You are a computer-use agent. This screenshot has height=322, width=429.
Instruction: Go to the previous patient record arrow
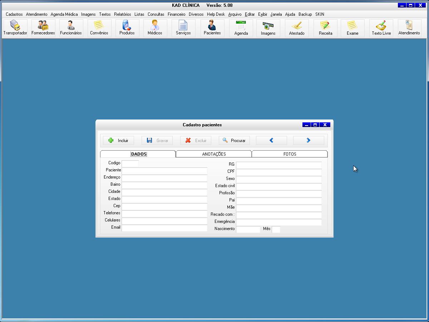pos(271,141)
